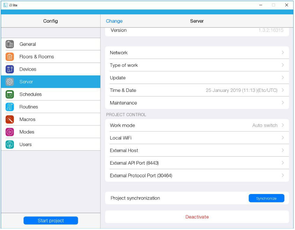
Task: Open the Maintenance row chevron
Action: [282, 103]
